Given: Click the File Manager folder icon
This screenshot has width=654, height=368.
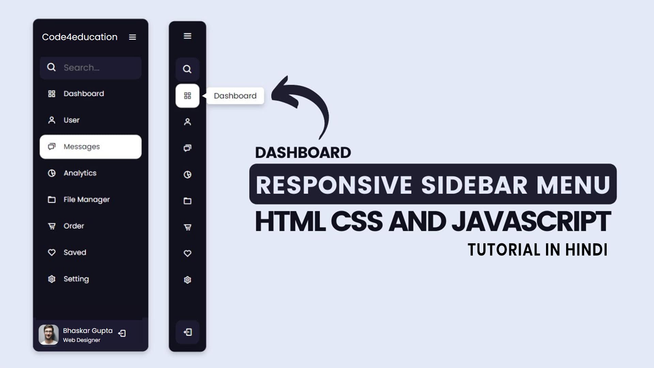Looking at the screenshot, I should pos(51,199).
